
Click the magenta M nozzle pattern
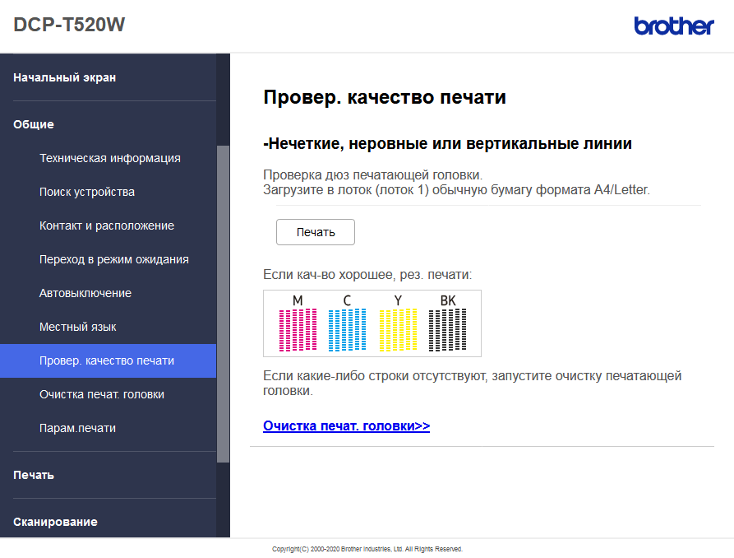[298, 329]
